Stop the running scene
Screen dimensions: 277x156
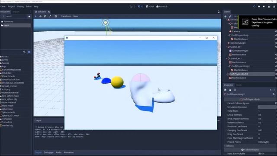(264, 6)
